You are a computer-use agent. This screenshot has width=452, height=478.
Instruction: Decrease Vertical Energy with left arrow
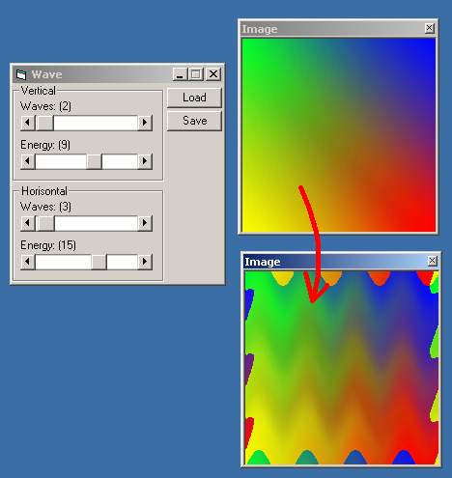(x=28, y=161)
